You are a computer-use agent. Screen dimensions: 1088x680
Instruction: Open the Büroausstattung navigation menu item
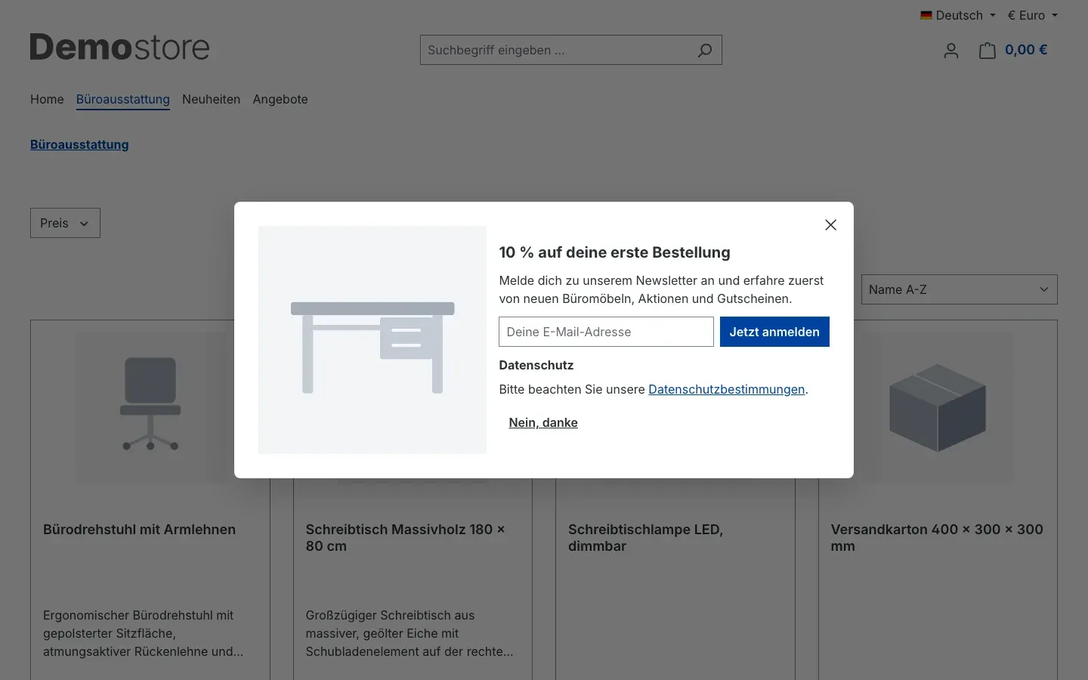pos(123,99)
